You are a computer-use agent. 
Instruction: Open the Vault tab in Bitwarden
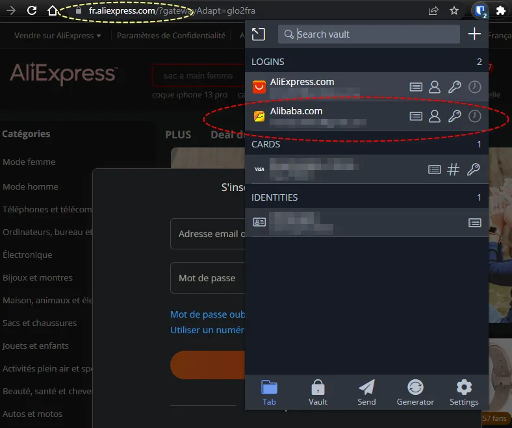(x=318, y=393)
